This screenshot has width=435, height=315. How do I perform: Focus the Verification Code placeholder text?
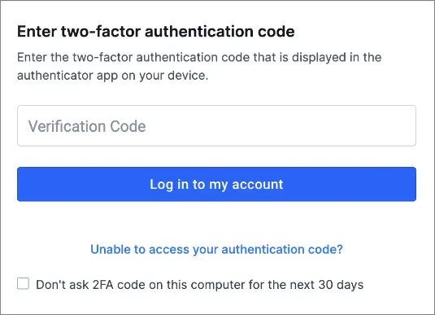click(87, 126)
